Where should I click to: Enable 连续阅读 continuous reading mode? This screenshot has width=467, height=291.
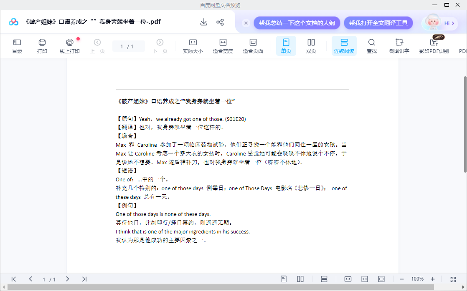(x=344, y=45)
